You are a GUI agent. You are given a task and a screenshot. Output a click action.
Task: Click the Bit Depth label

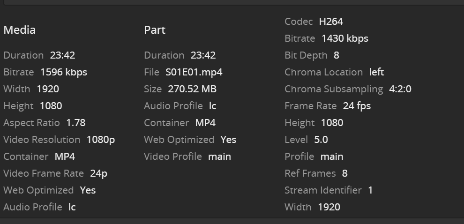[306, 55]
